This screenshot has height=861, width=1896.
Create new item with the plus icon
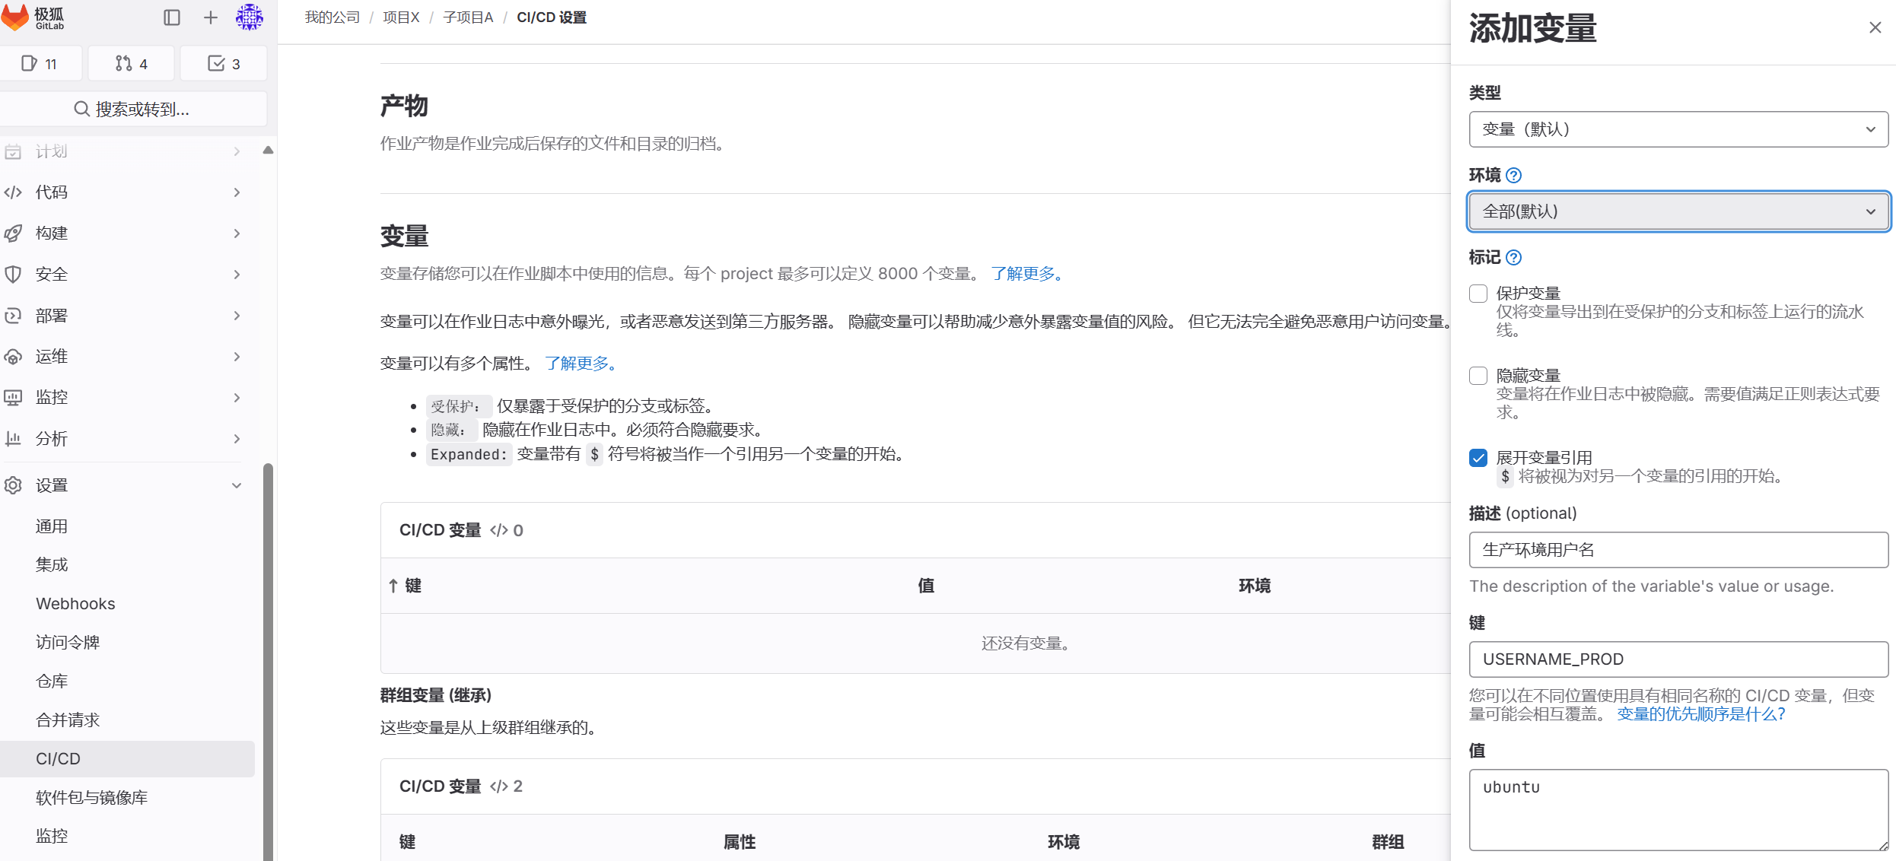point(210,17)
